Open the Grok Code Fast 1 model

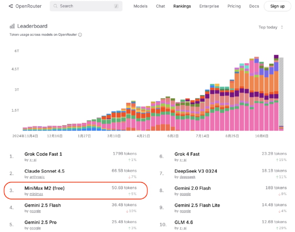pos(43,154)
